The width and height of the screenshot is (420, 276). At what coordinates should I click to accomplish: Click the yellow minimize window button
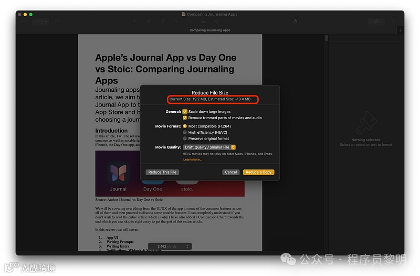(x=25, y=15)
